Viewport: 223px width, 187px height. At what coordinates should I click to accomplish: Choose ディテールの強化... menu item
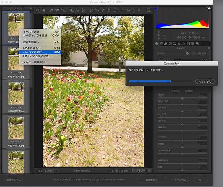point(40,62)
